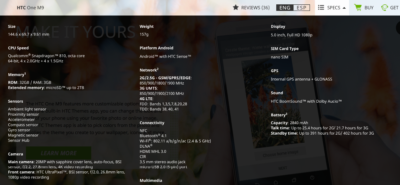
Task: Select the SPECS menu label
Action: point(333,7)
